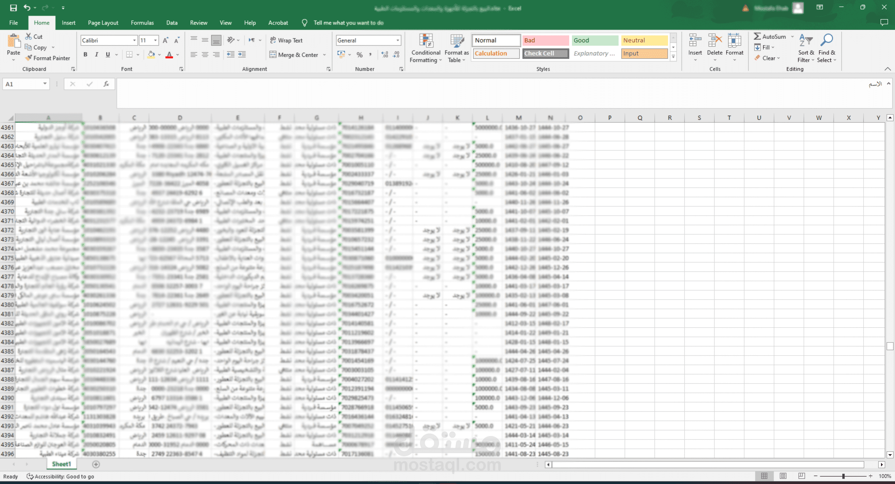Toggle Middle Align alignment
The width and height of the screenshot is (895, 484).
(x=205, y=41)
